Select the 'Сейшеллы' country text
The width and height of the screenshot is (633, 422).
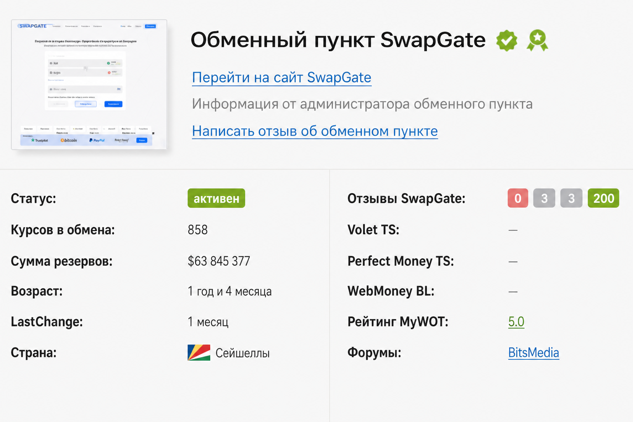(242, 353)
